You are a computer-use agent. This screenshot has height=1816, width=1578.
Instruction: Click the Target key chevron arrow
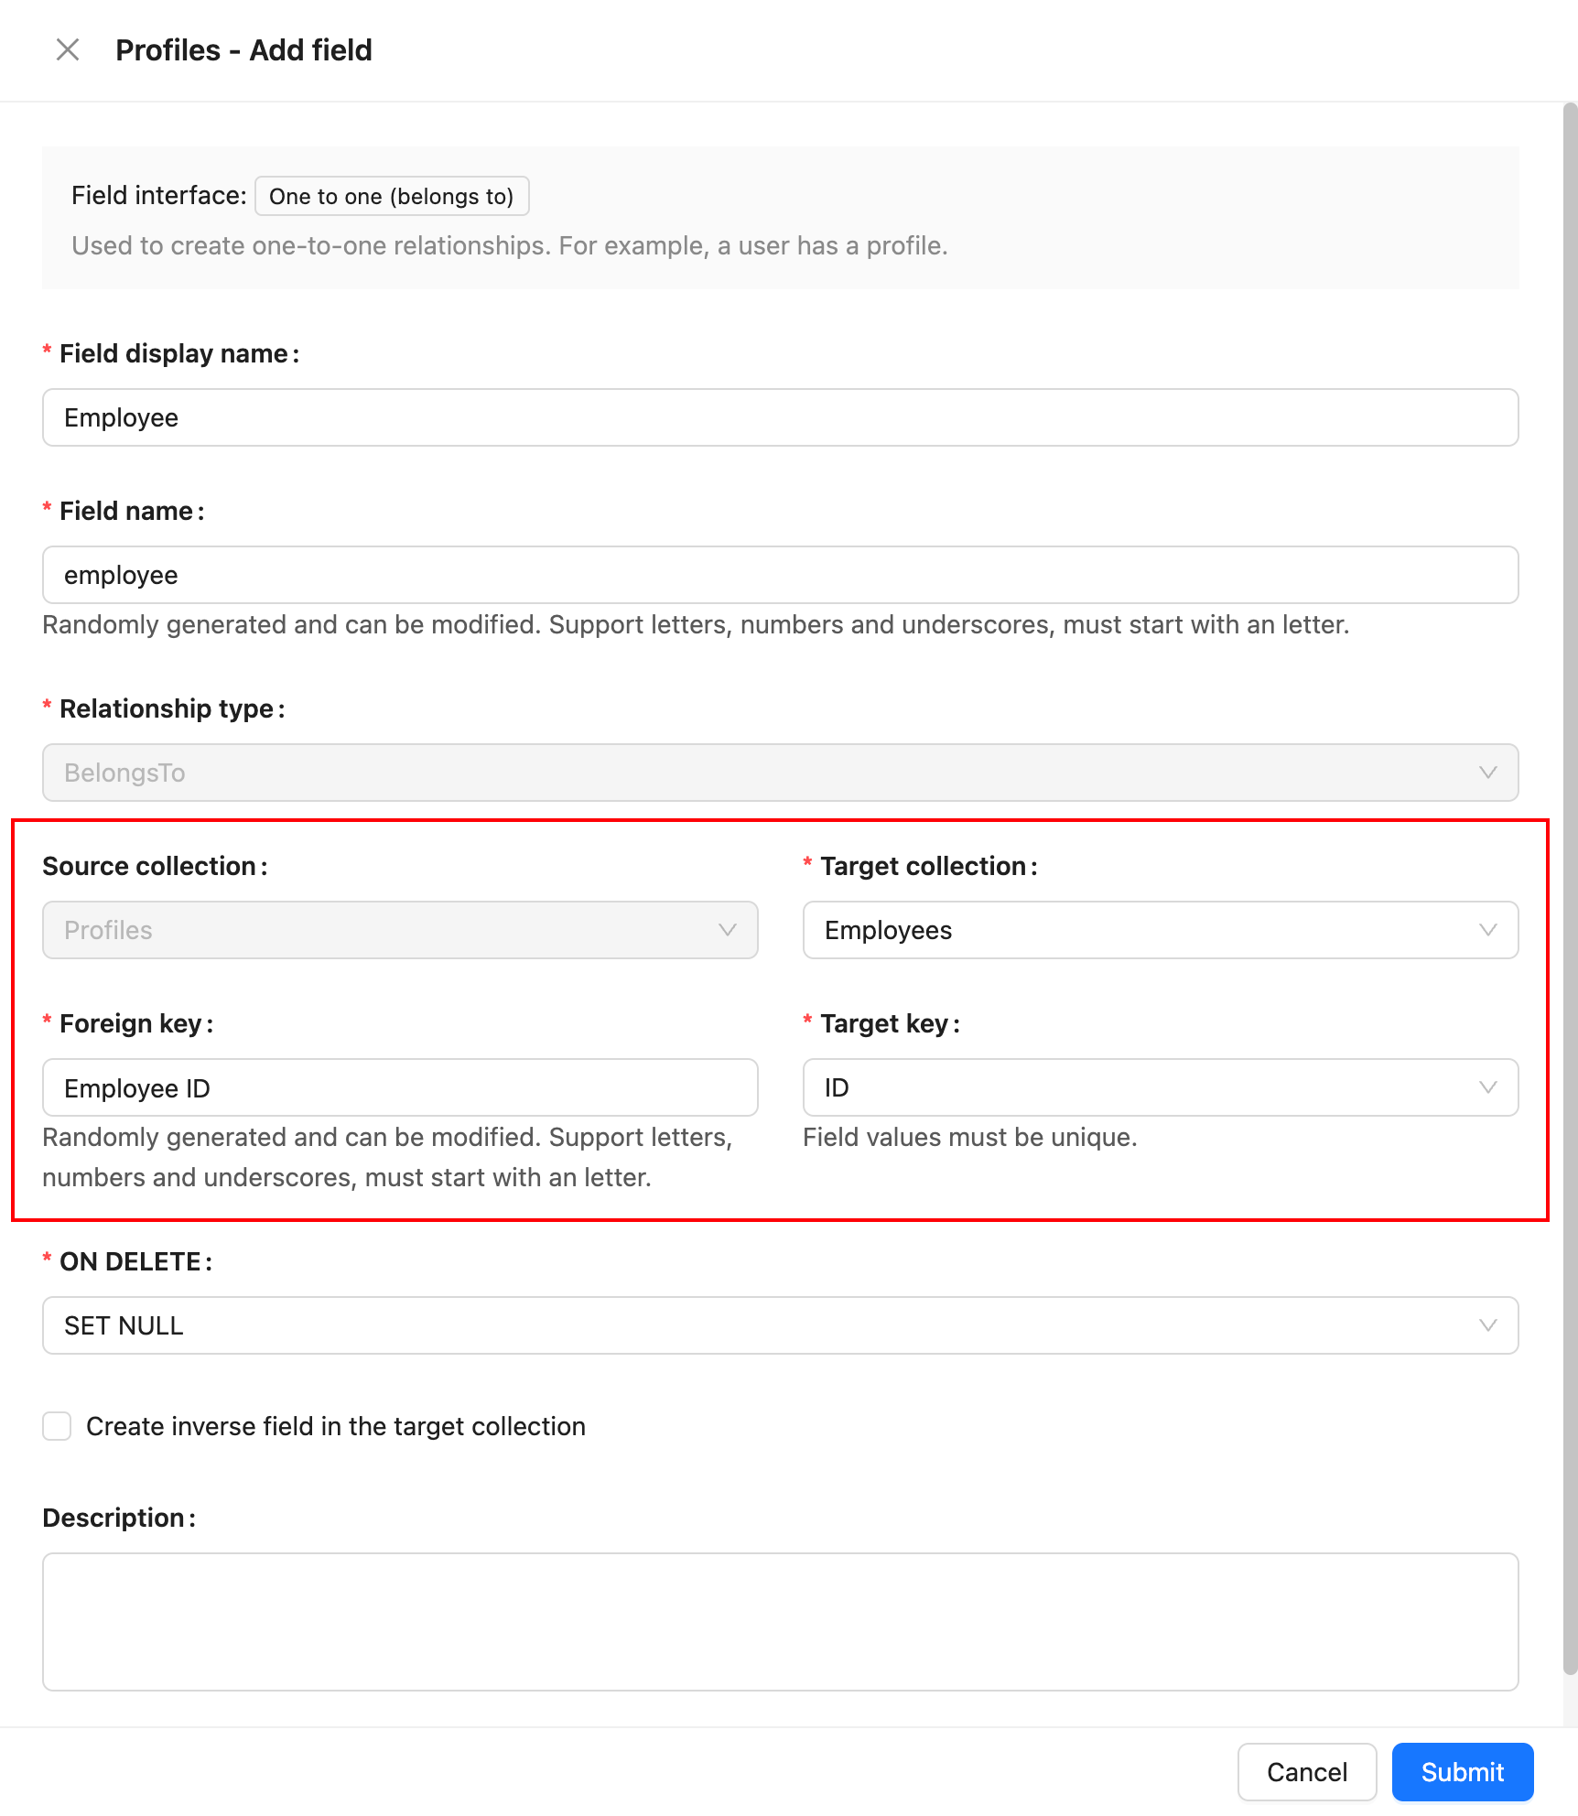(1487, 1087)
